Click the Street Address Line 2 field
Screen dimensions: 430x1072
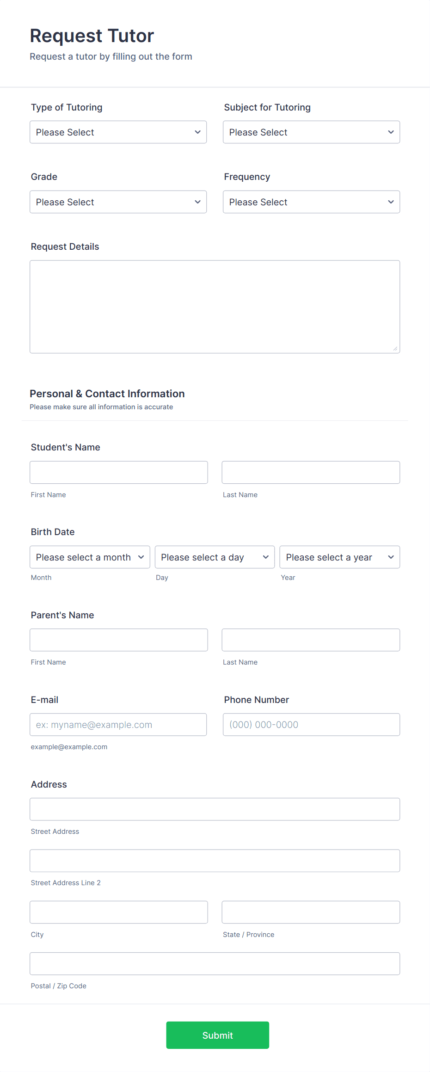coord(215,861)
